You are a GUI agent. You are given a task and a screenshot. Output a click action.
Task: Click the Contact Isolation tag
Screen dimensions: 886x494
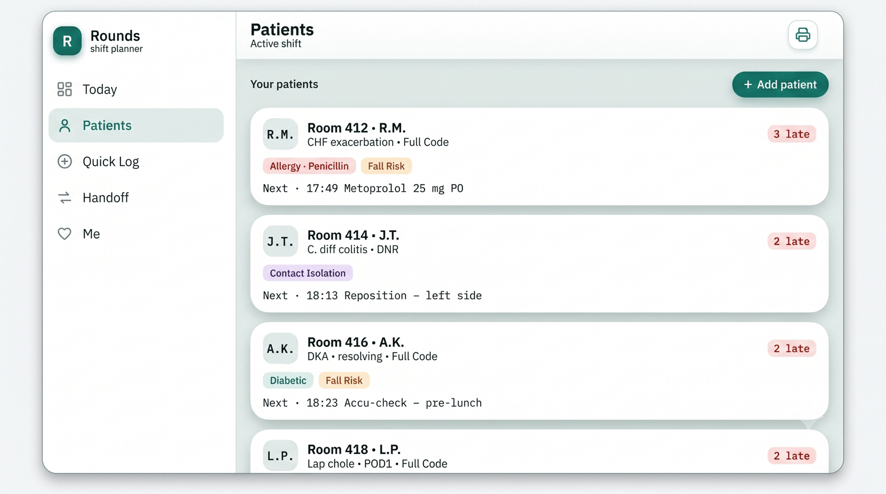click(x=308, y=273)
